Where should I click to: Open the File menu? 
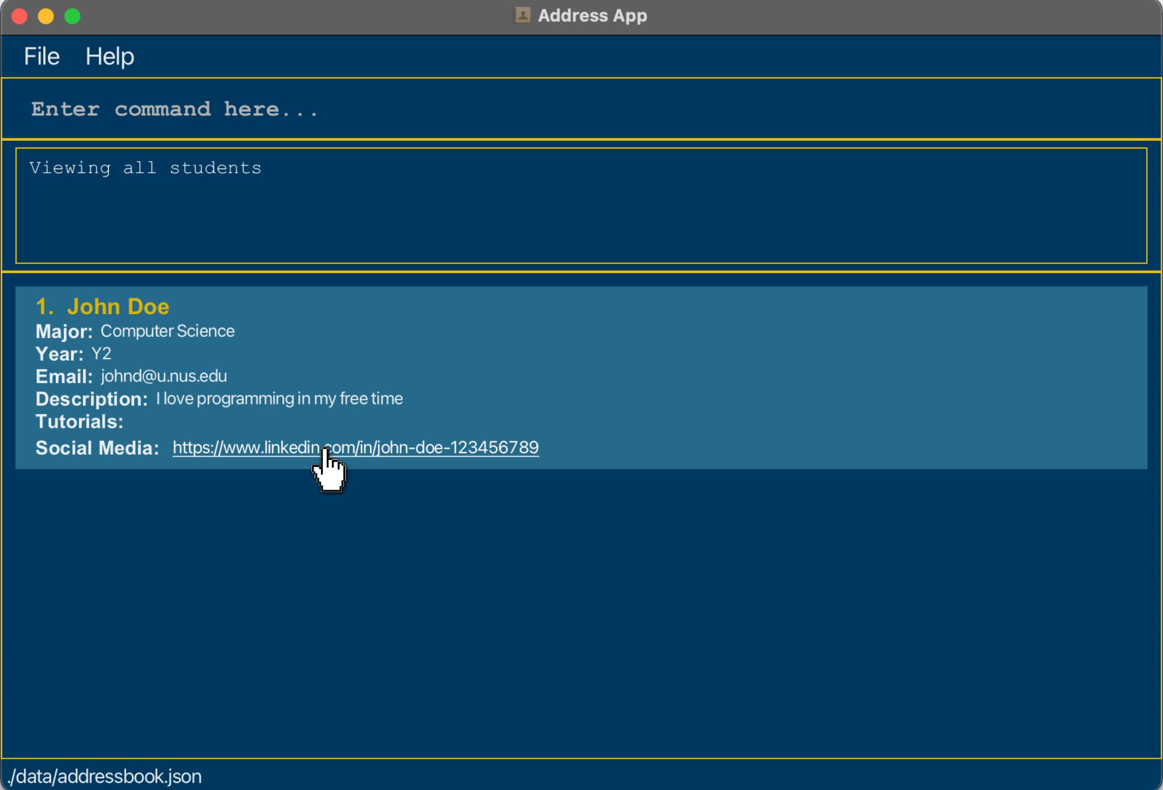point(42,56)
